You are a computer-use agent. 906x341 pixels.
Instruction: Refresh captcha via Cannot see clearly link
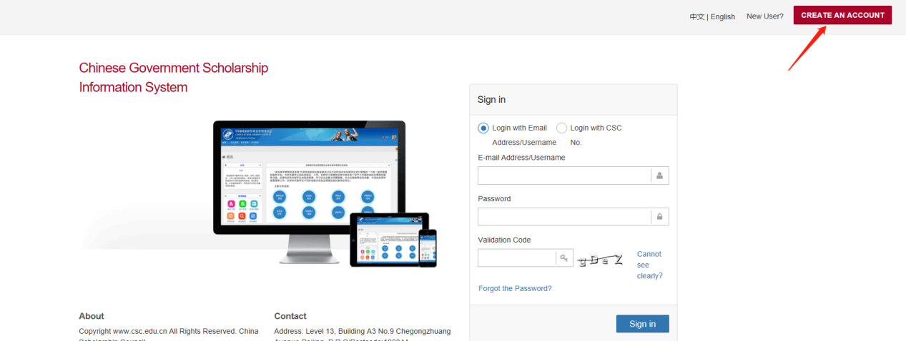click(649, 265)
